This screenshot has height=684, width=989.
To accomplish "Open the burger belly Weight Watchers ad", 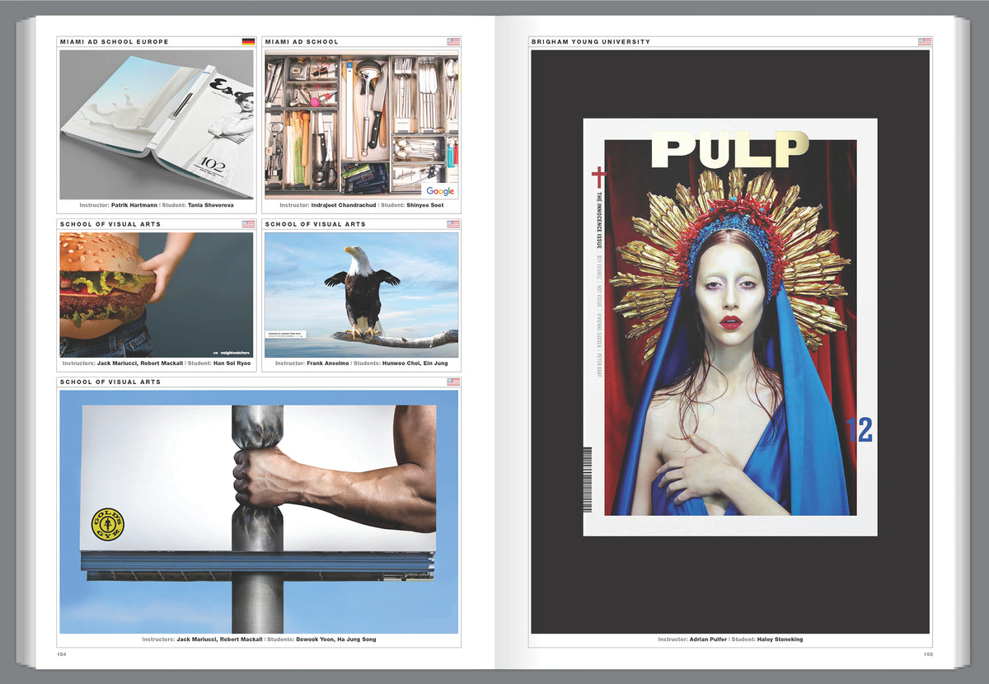I will point(157,294).
